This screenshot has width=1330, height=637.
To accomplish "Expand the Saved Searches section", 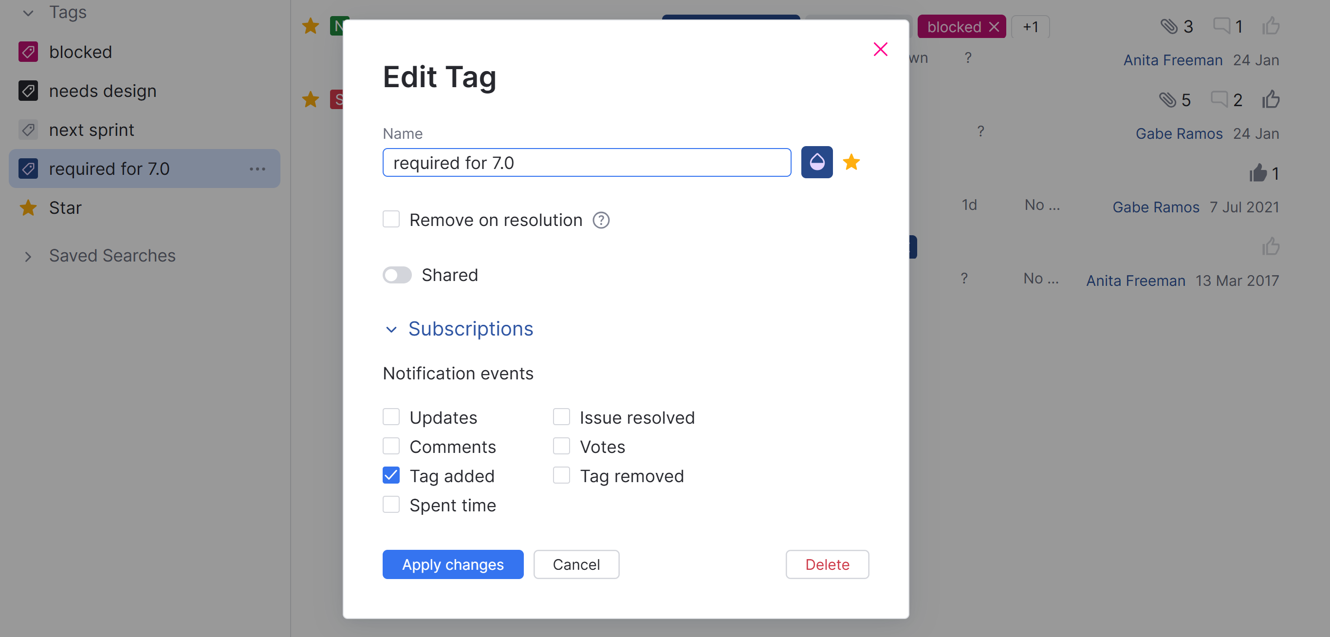I will [28, 256].
